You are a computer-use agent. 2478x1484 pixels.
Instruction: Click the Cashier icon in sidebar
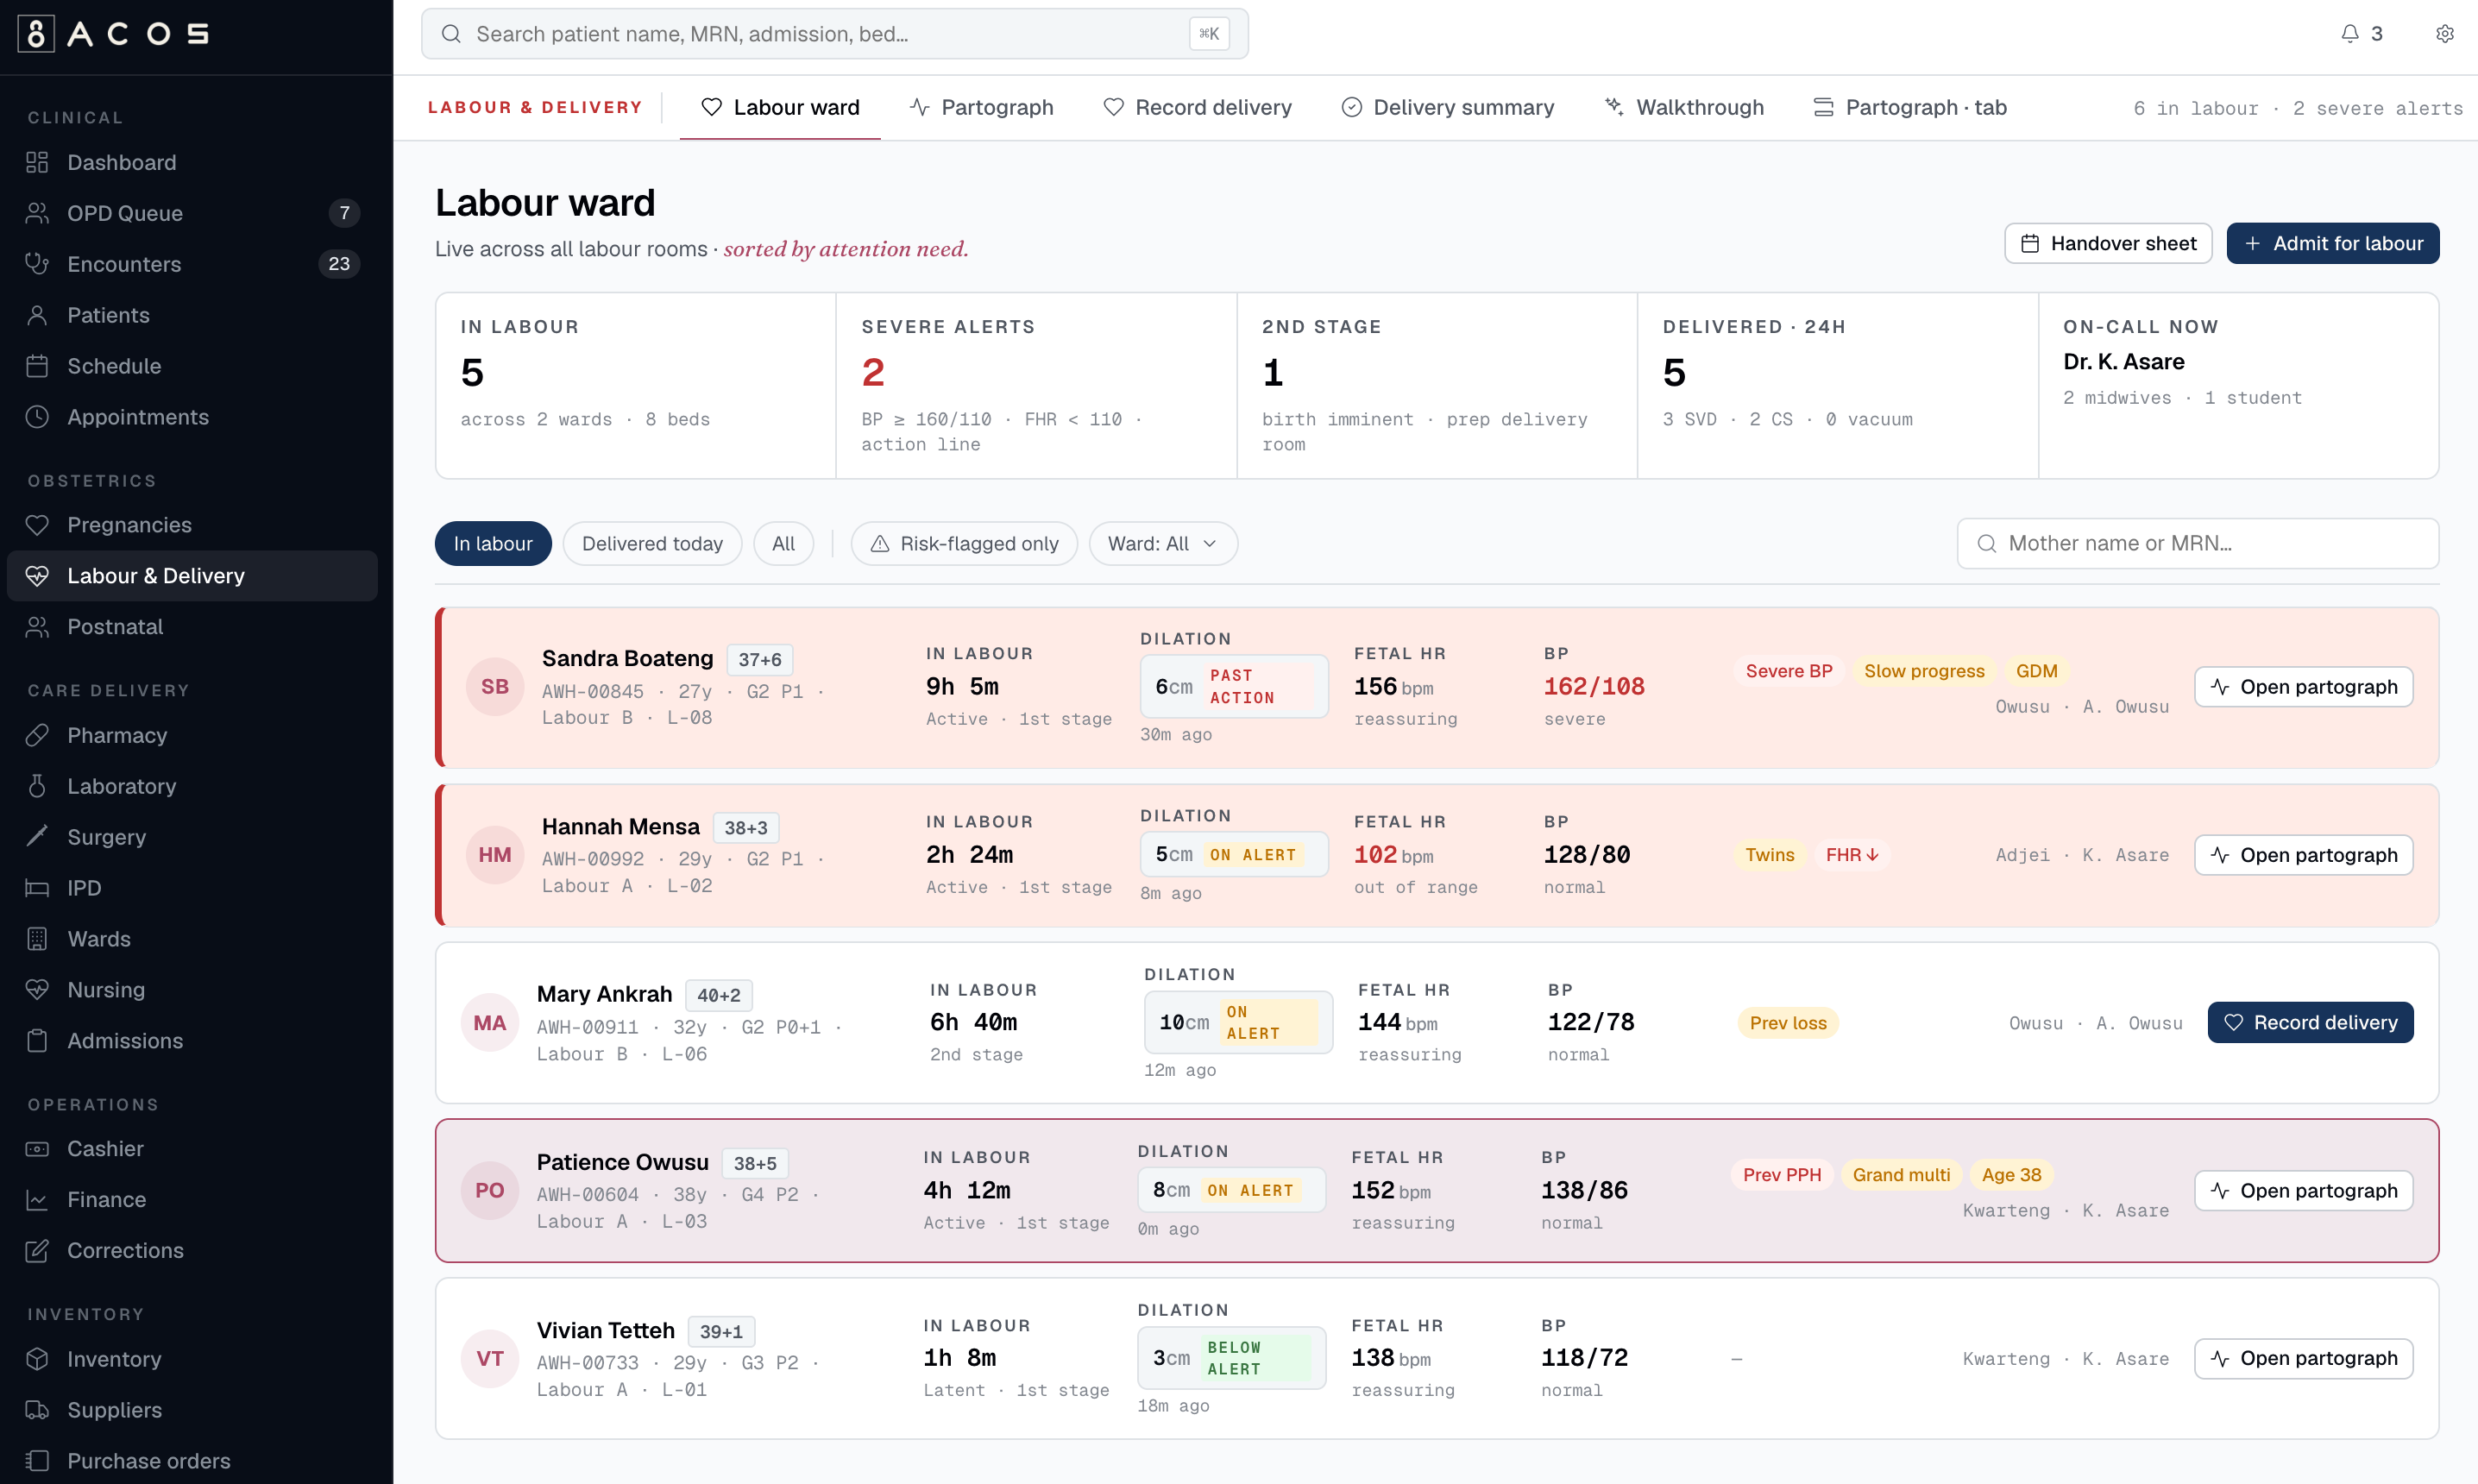37,1148
